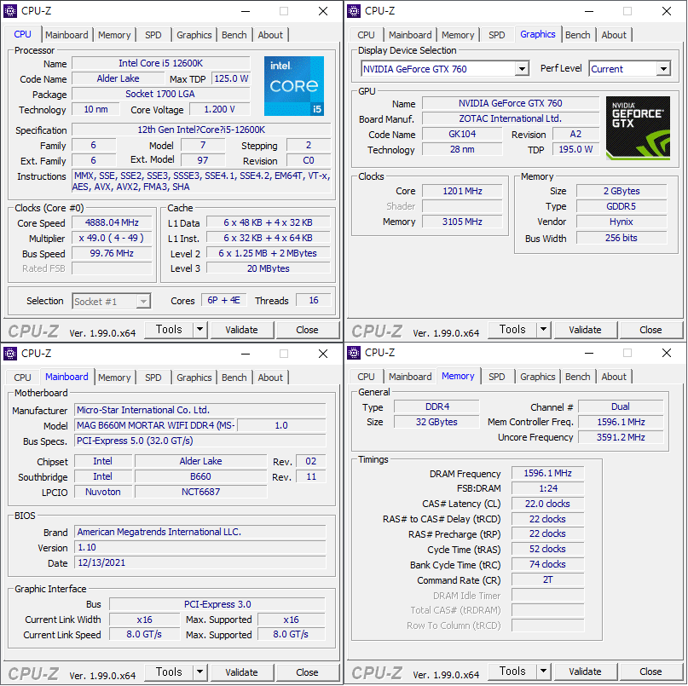The width and height of the screenshot is (688, 686).
Task: Click the GPU Code Name GK104 value
Action: click(x=462, y=135)
